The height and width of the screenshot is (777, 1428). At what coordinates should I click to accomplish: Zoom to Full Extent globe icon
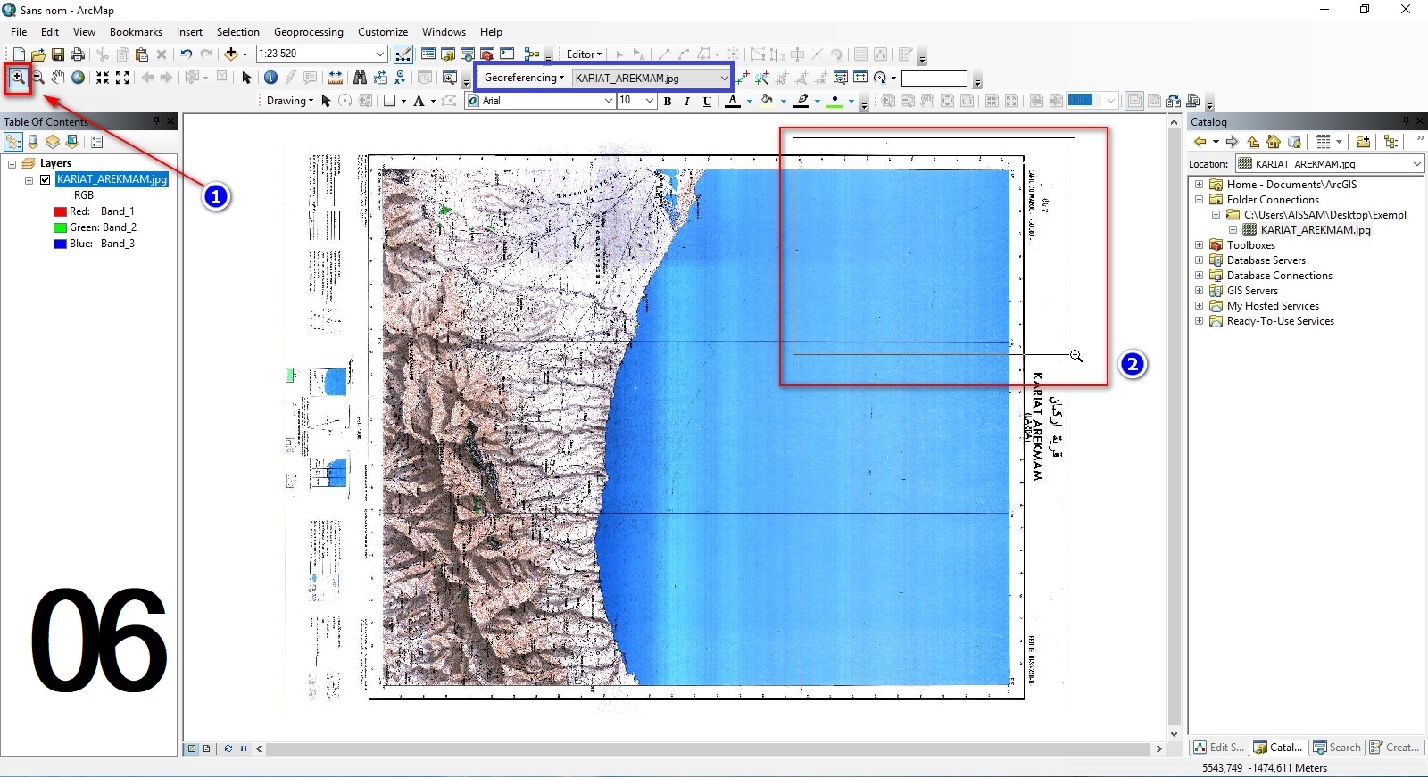(78, 78)
